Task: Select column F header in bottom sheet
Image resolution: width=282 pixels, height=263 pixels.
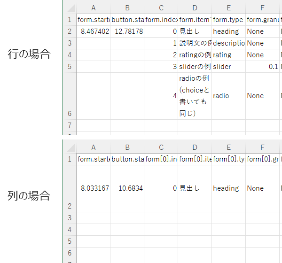Action: tap(262, 147)
